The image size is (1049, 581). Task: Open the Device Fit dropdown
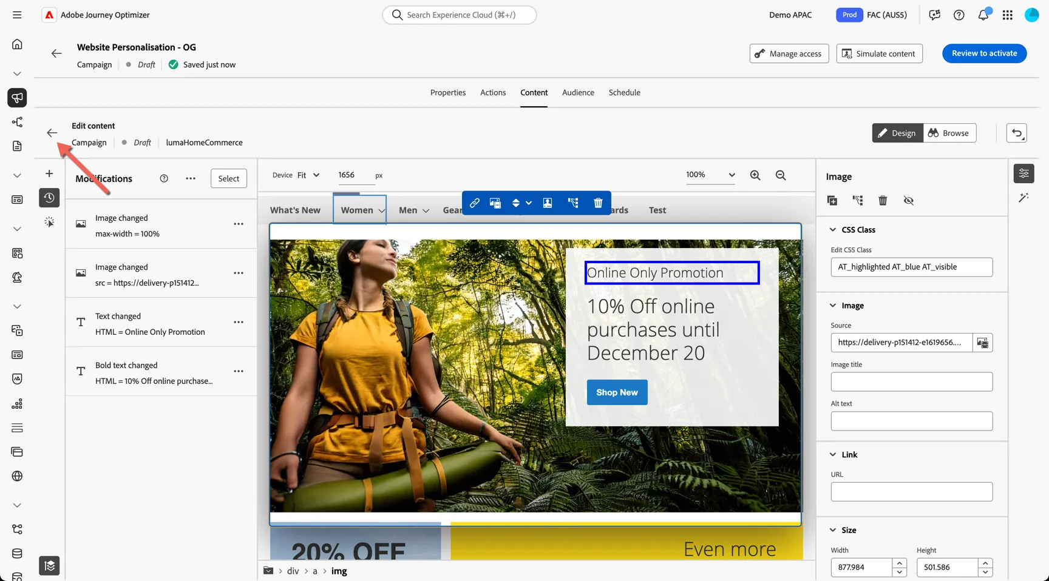(x=308, y=175)
